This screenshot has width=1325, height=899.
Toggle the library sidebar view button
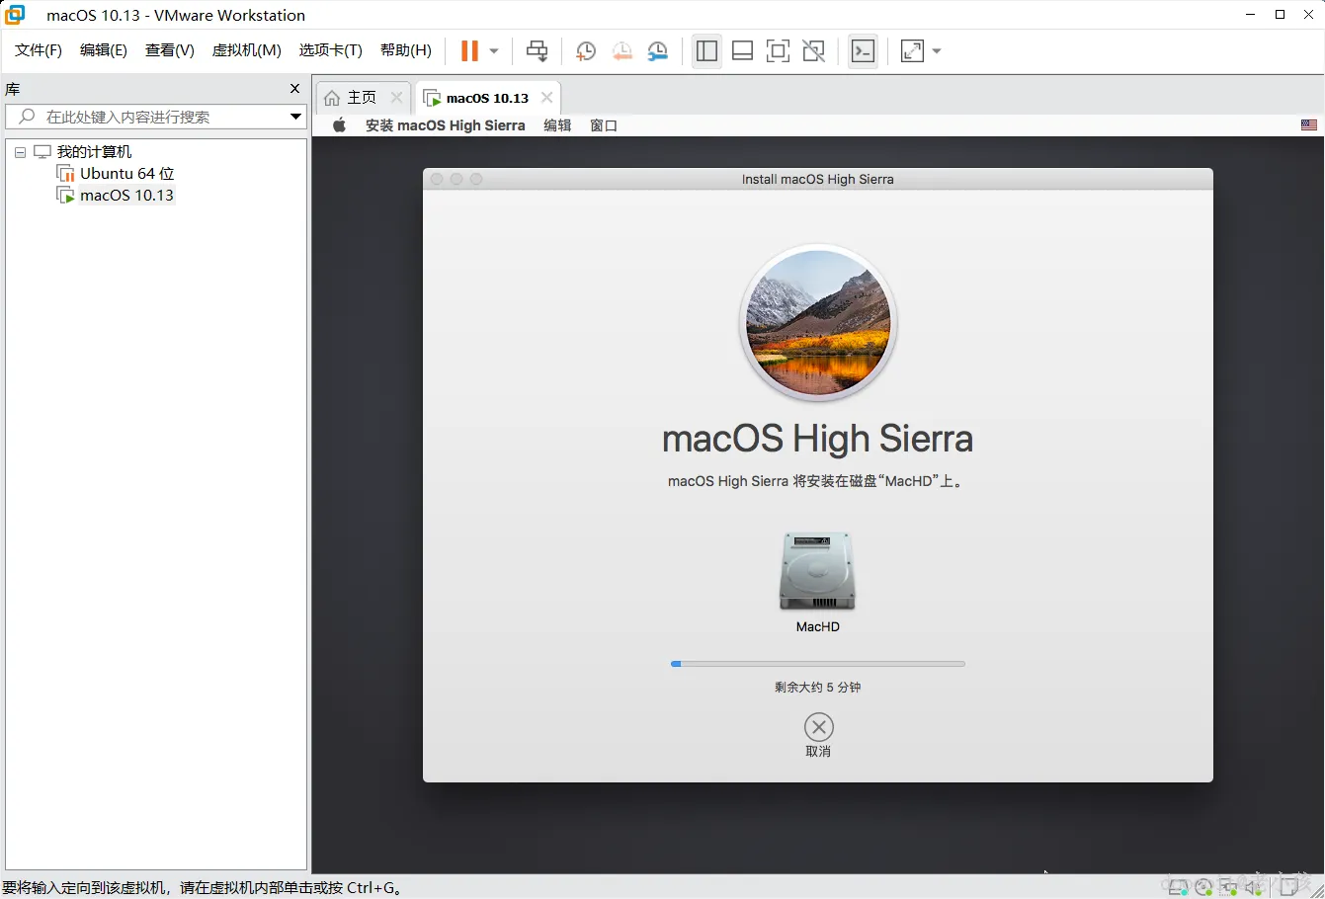[706, 51]
